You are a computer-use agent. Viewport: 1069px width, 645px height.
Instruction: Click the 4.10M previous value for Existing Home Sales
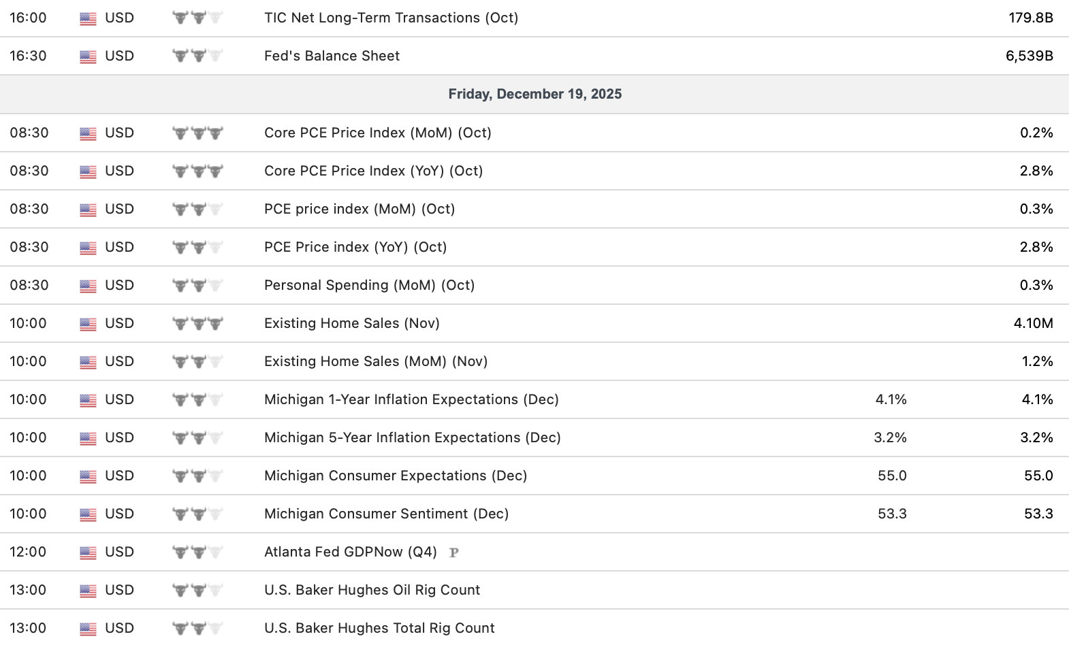(x=1033, y=323)
